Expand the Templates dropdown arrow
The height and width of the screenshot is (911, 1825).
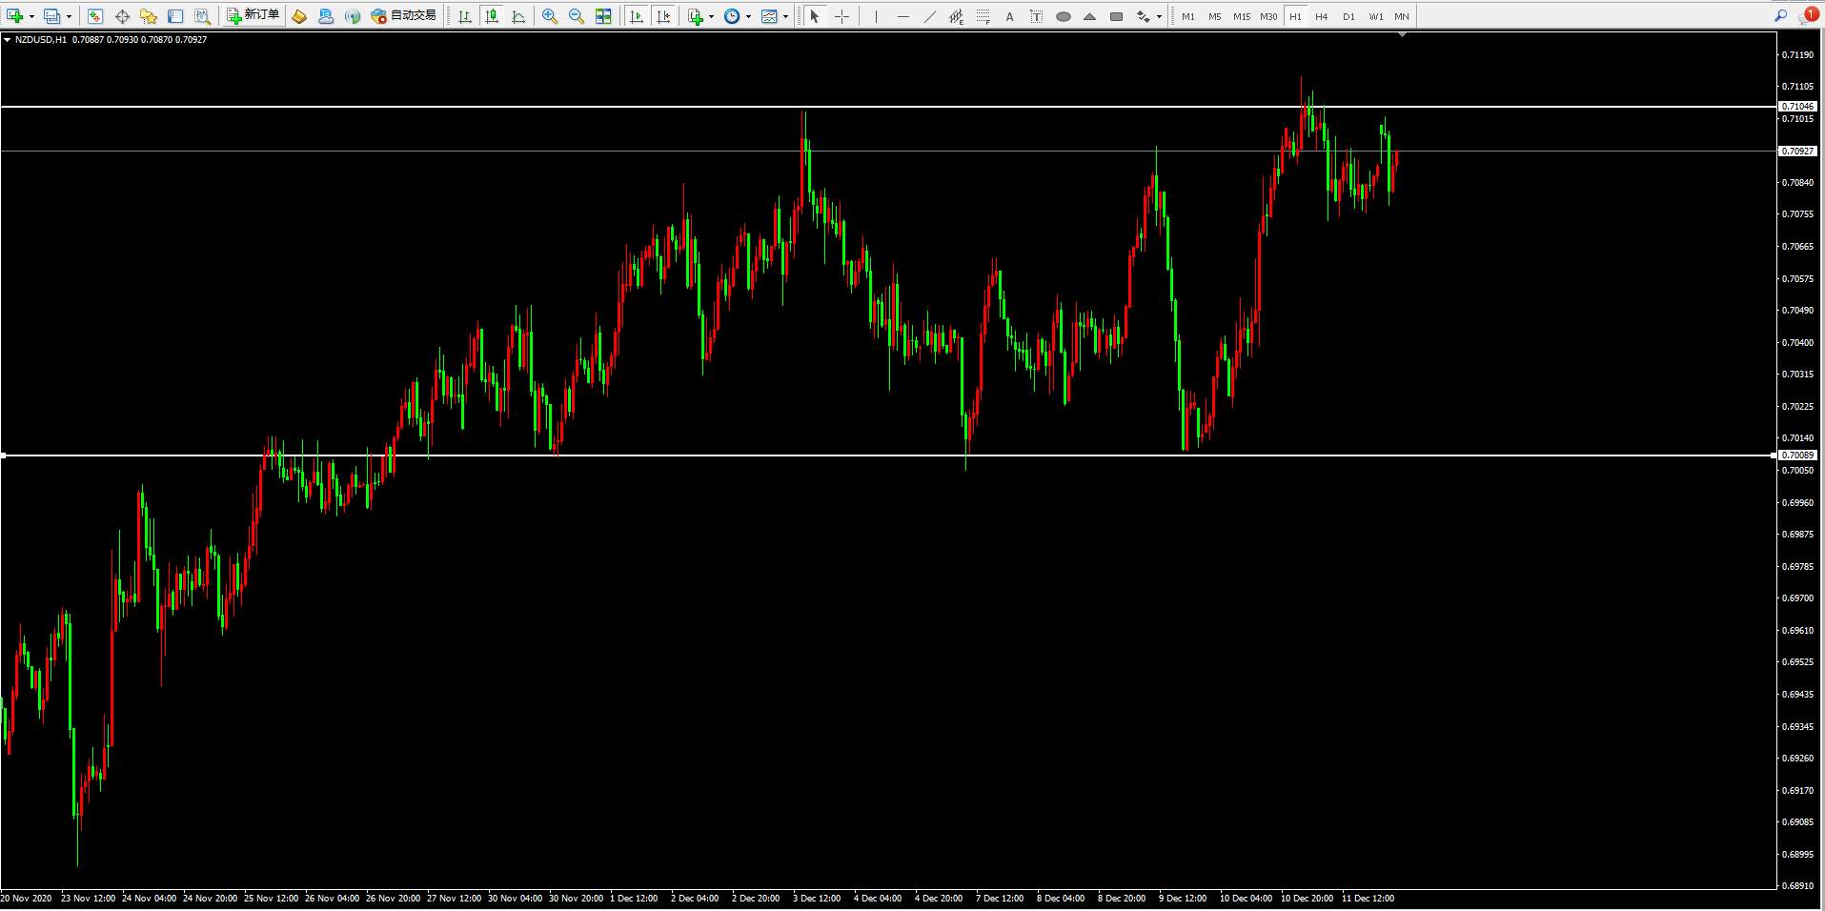pyautogui.click(x=785, y=16)
